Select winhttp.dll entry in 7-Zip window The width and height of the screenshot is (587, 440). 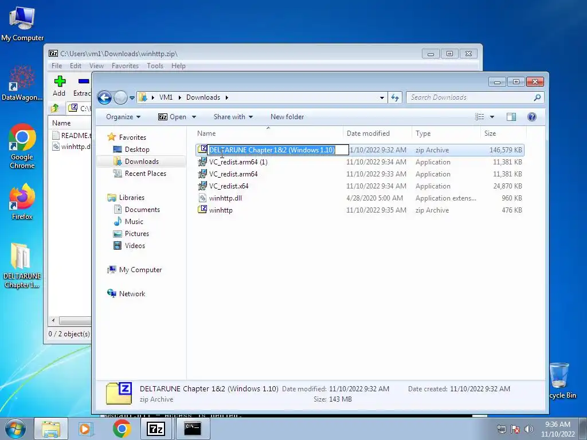pos(72,146)
